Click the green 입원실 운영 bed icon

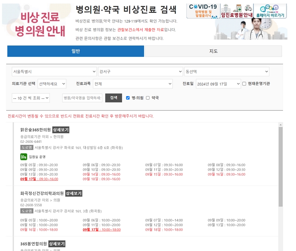(x=24, y=157)
